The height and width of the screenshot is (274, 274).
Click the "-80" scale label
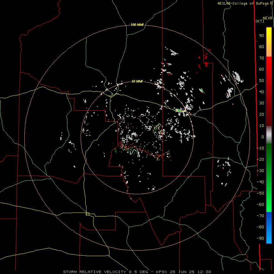260,227
